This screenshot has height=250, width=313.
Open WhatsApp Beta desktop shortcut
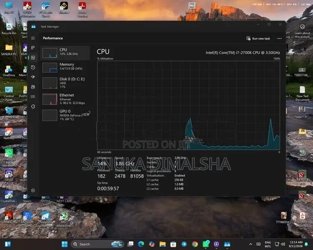point(9,156)
